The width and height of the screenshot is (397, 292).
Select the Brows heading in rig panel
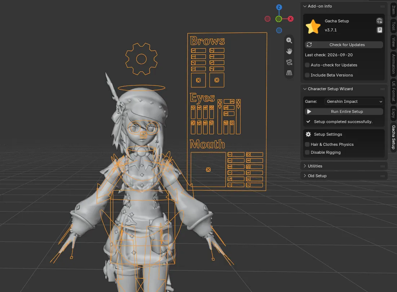[x=207, y=41]
